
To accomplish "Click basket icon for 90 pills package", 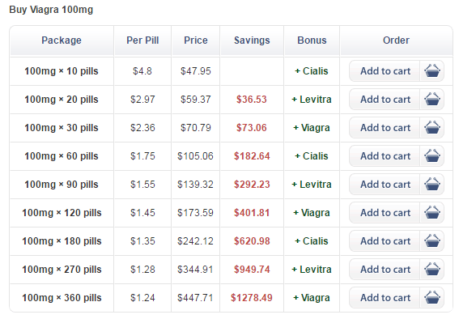I will click(432, 185).
